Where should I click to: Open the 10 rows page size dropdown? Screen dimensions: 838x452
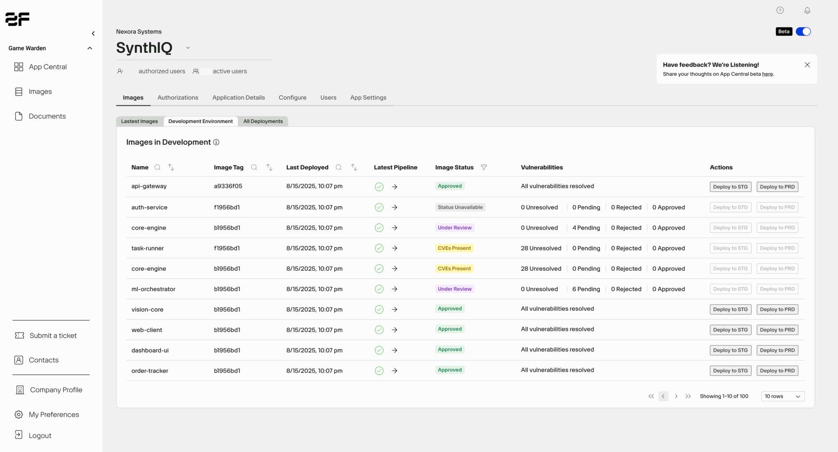coord(782,396)
